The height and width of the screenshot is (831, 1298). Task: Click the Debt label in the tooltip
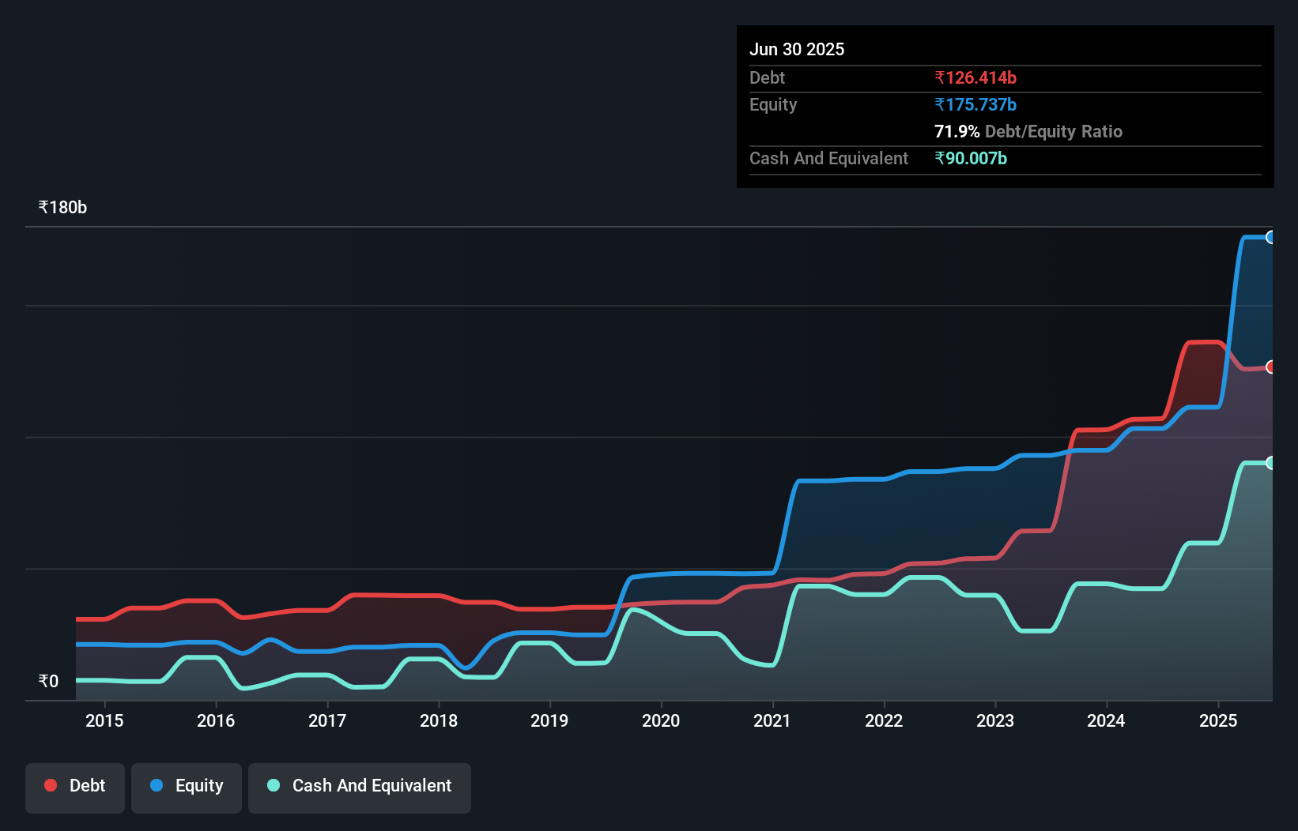coord(767,77)
